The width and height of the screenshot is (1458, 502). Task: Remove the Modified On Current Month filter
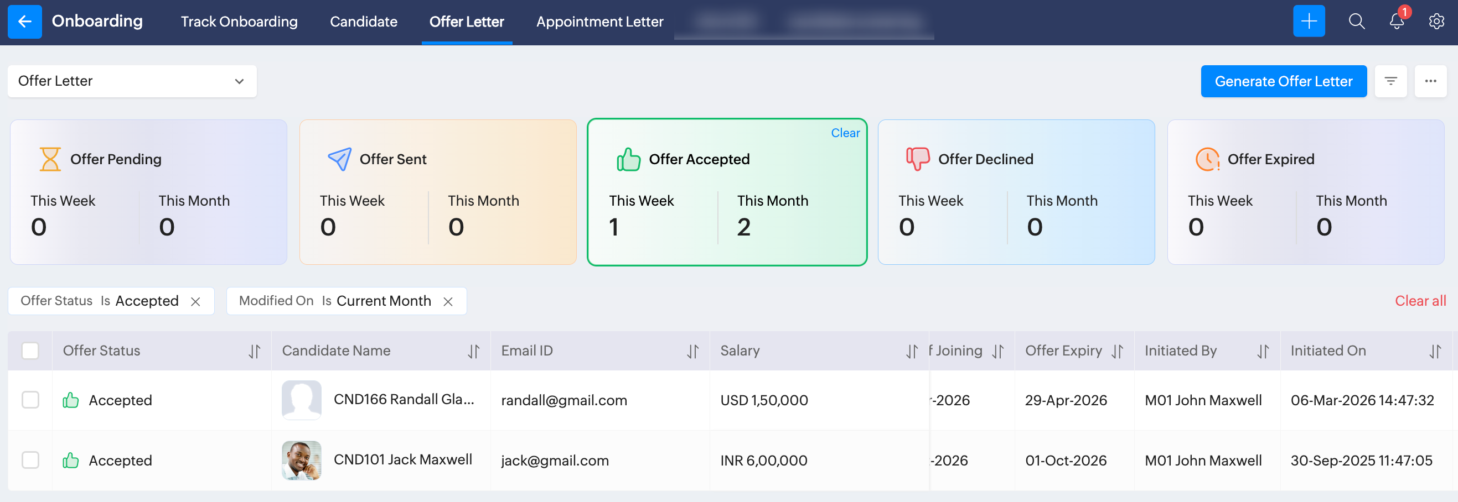tap(448, 302)
